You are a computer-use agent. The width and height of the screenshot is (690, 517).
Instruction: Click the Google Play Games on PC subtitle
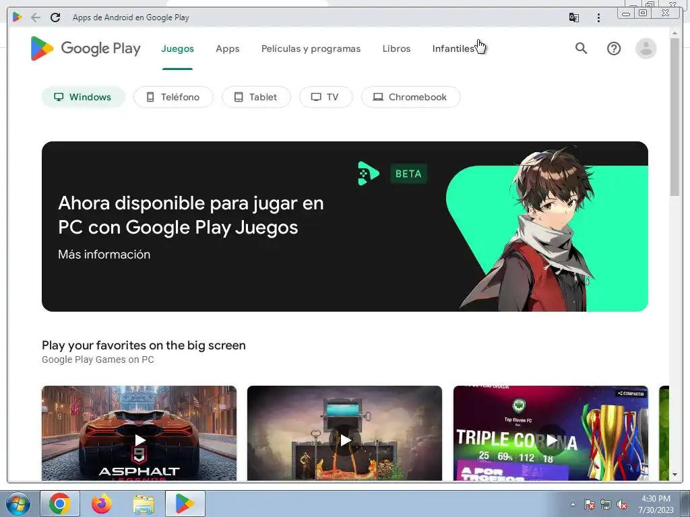coord(98,359)
